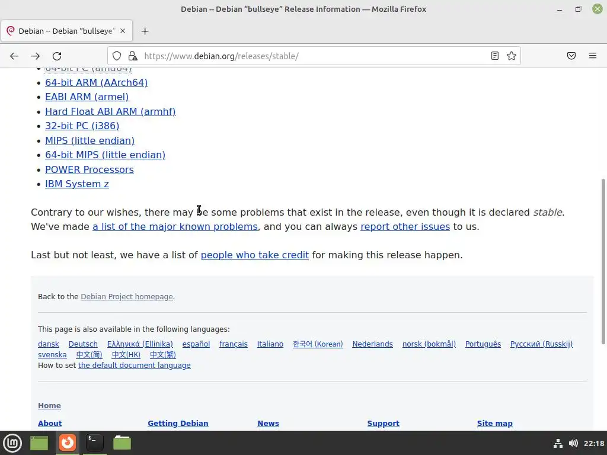Bookmark this page with the star

point(512,56)
